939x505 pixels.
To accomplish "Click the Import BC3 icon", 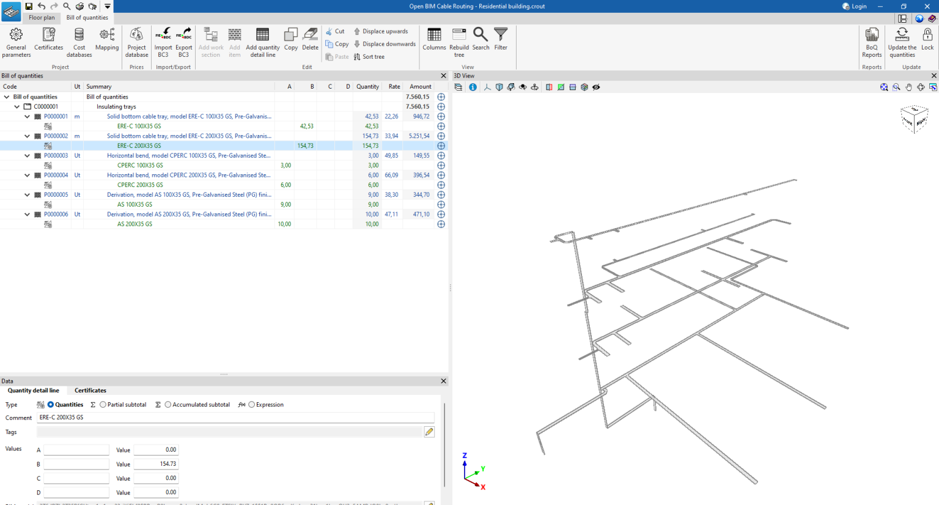I will pyautogui.click(x=162, y=41).
